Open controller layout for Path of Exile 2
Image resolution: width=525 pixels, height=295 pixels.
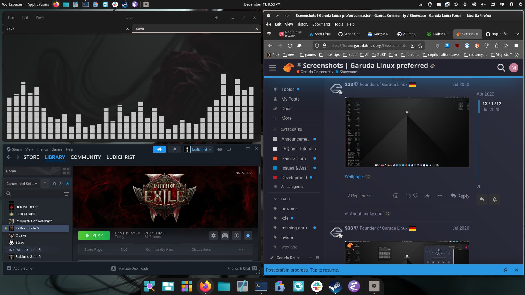click(x=225, y=235)
